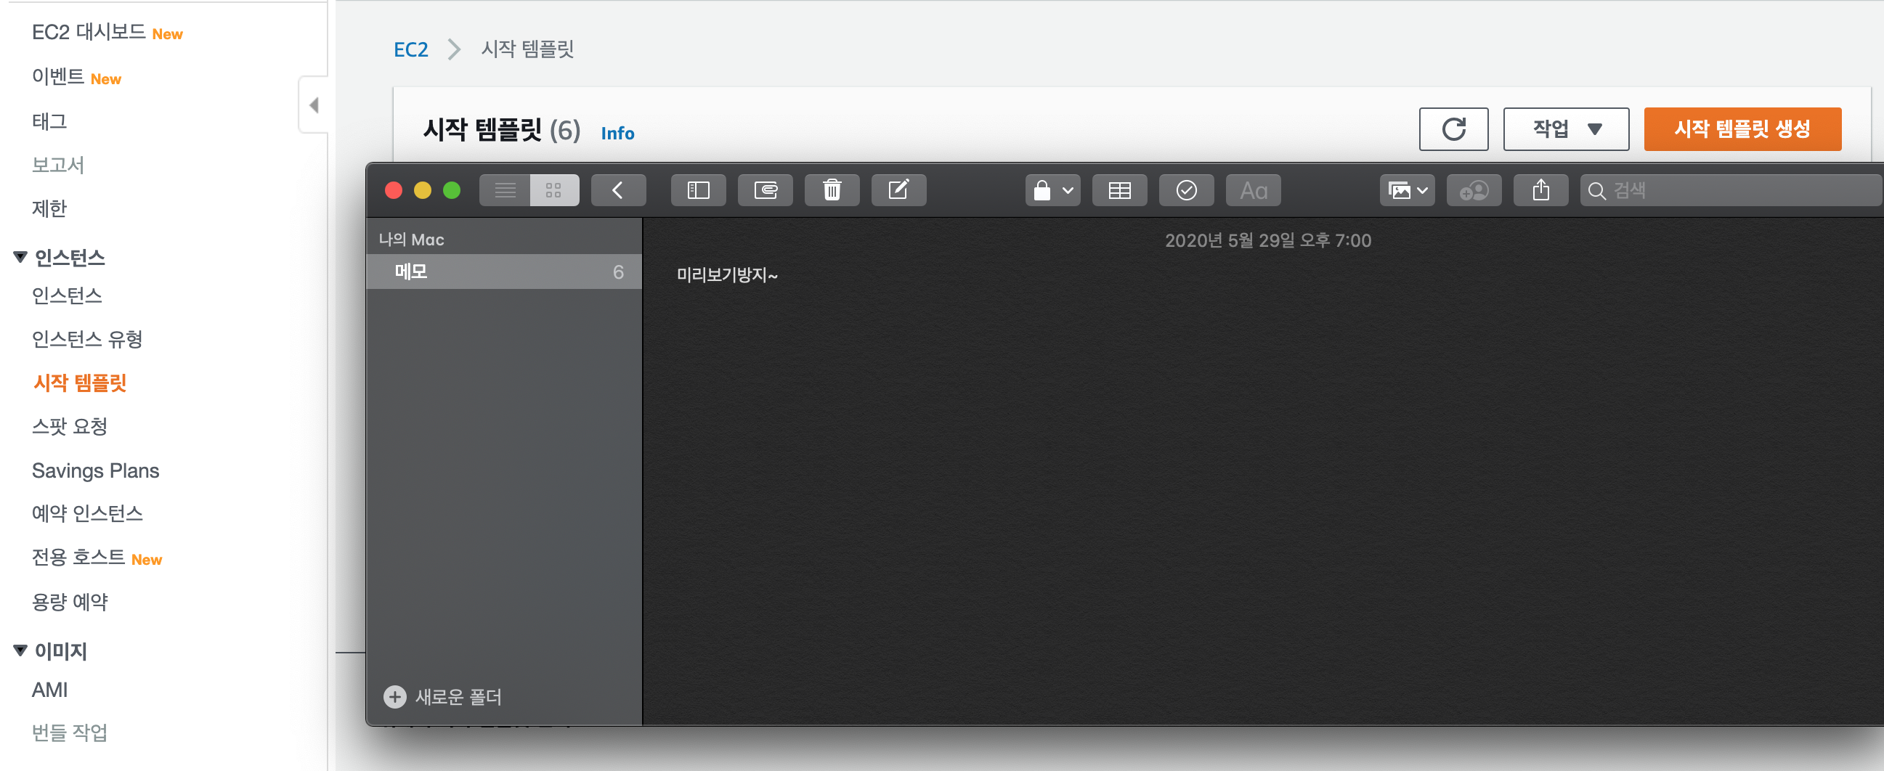Click the note text 미리보기방지~

tap(727, 274)
